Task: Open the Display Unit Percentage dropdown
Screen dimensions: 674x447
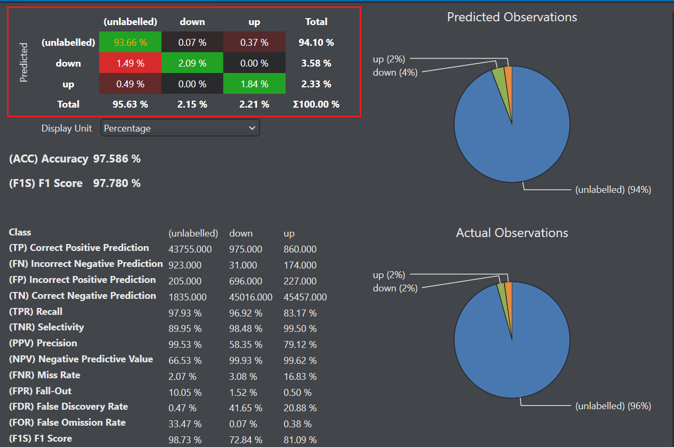Action: 180,128
